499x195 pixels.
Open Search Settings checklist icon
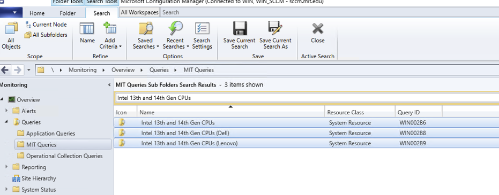pos(202,28)
